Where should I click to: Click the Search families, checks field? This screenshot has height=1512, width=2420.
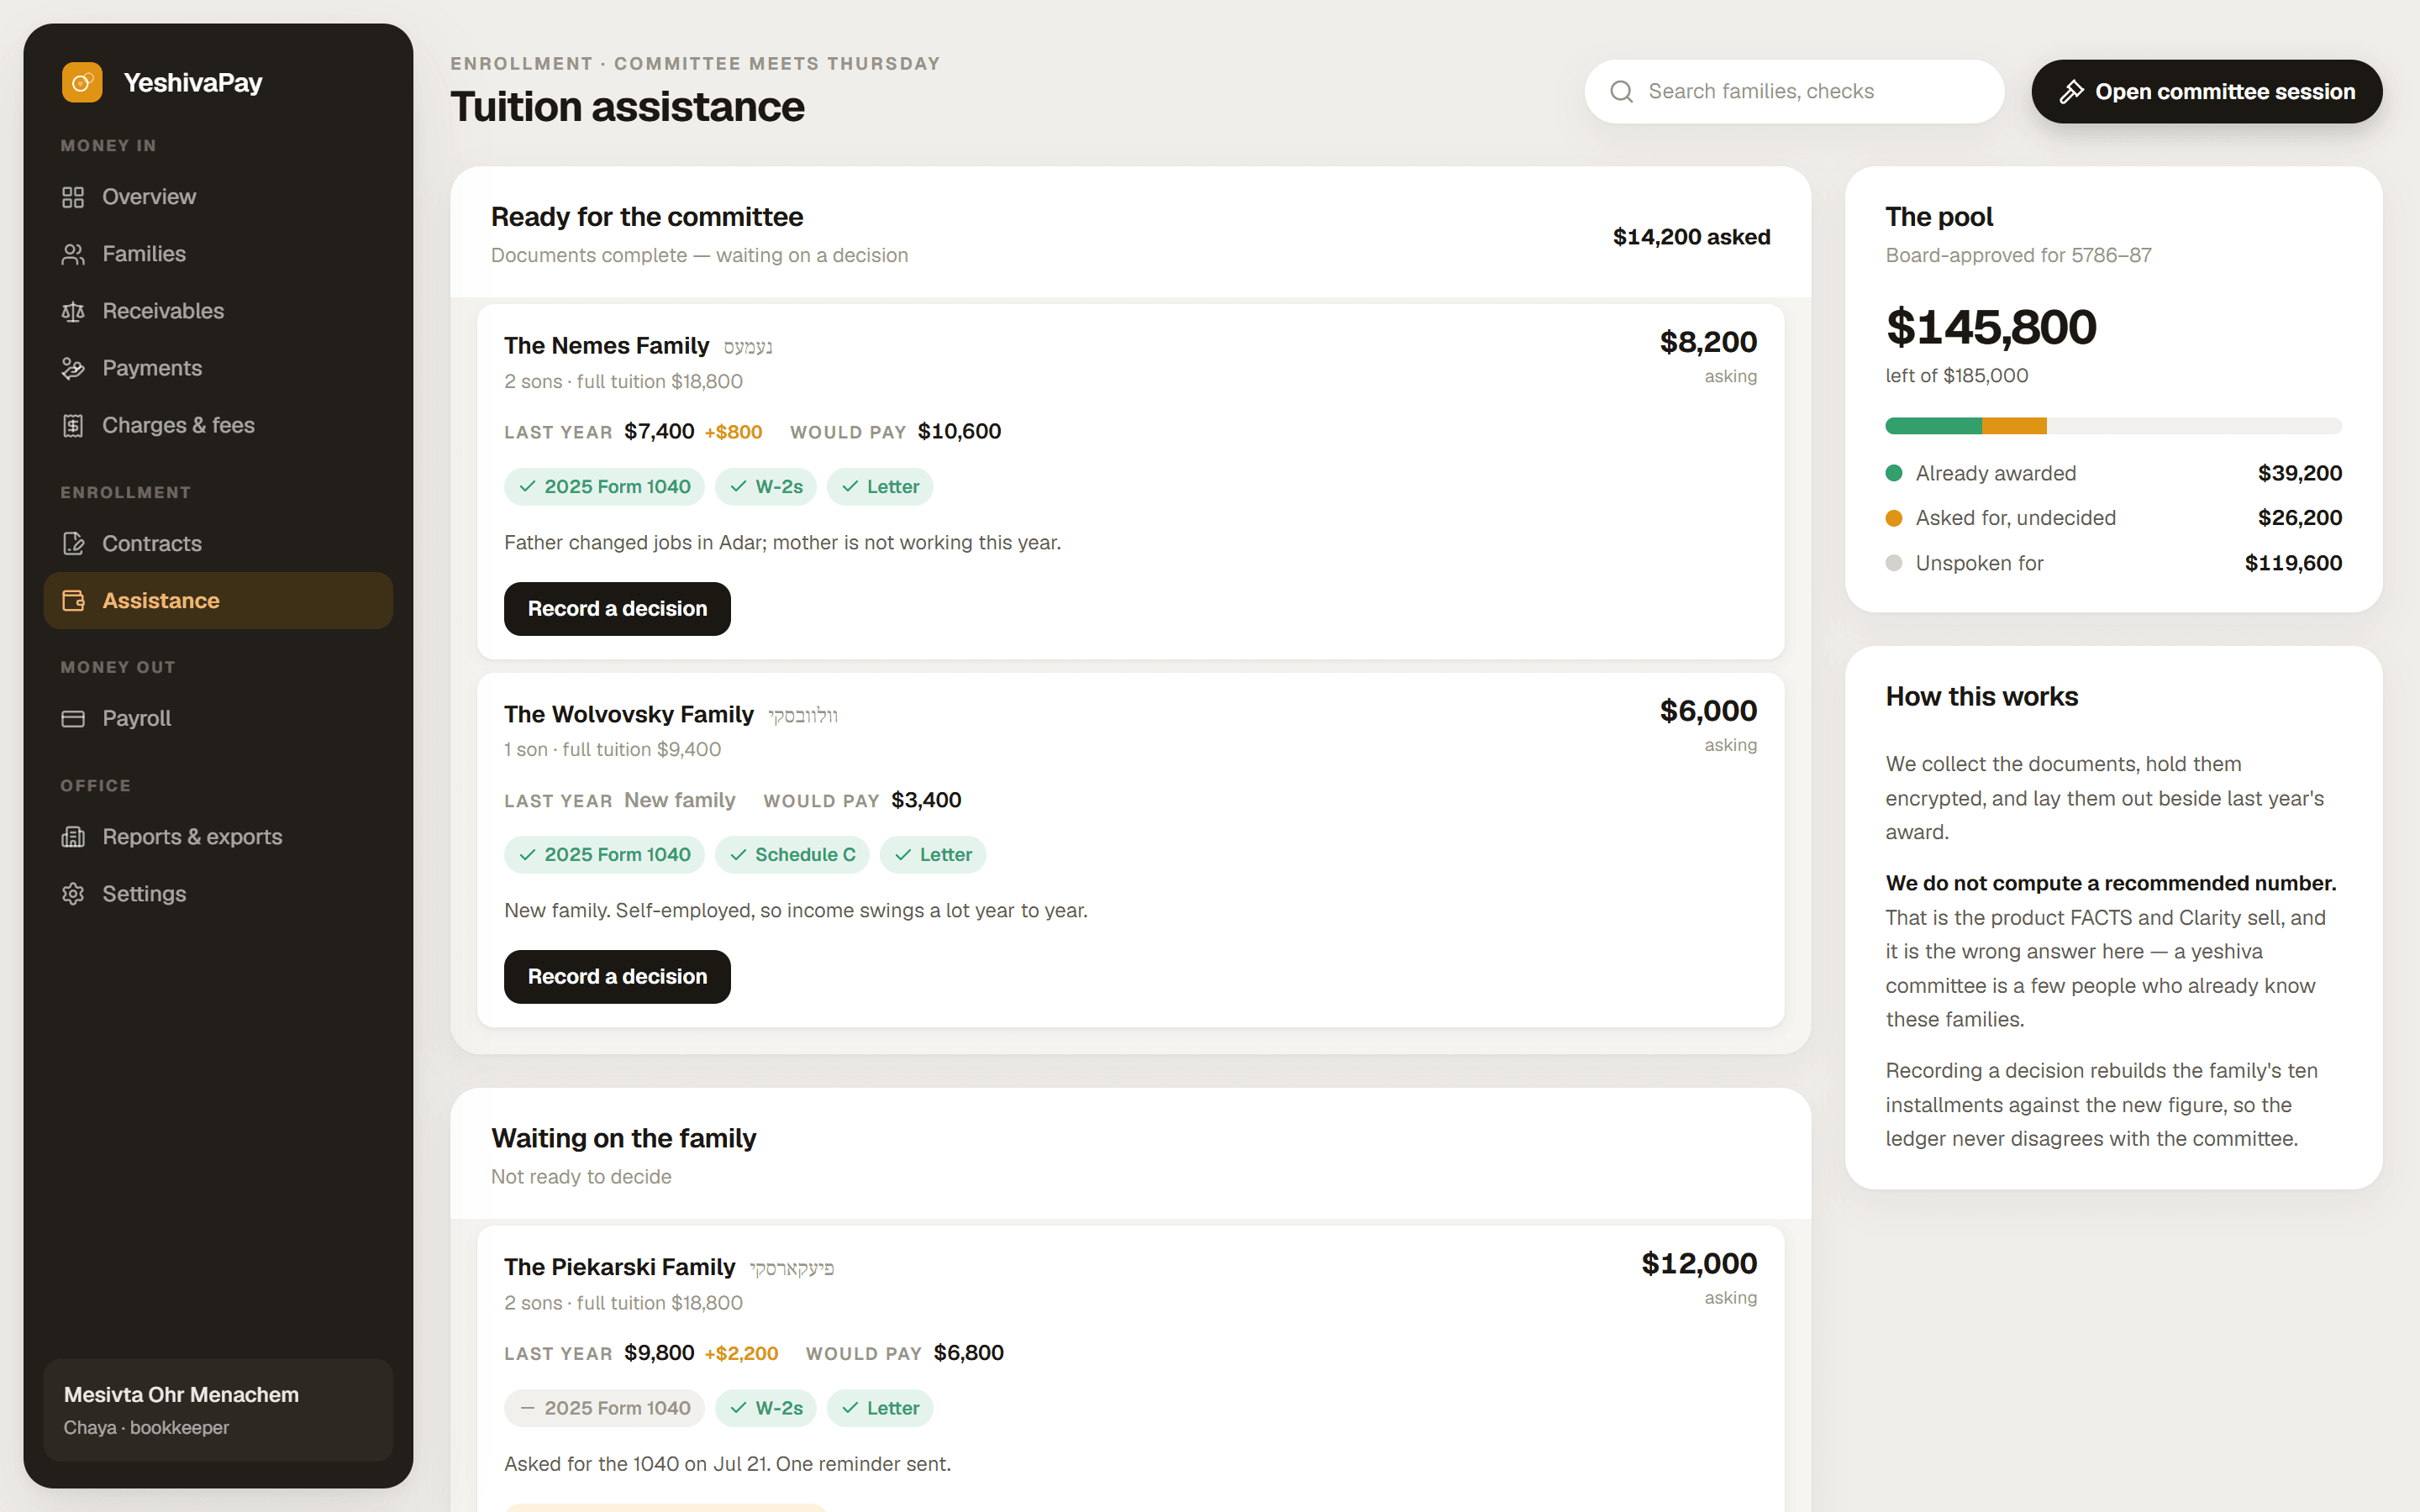(x=1794, y=92)
